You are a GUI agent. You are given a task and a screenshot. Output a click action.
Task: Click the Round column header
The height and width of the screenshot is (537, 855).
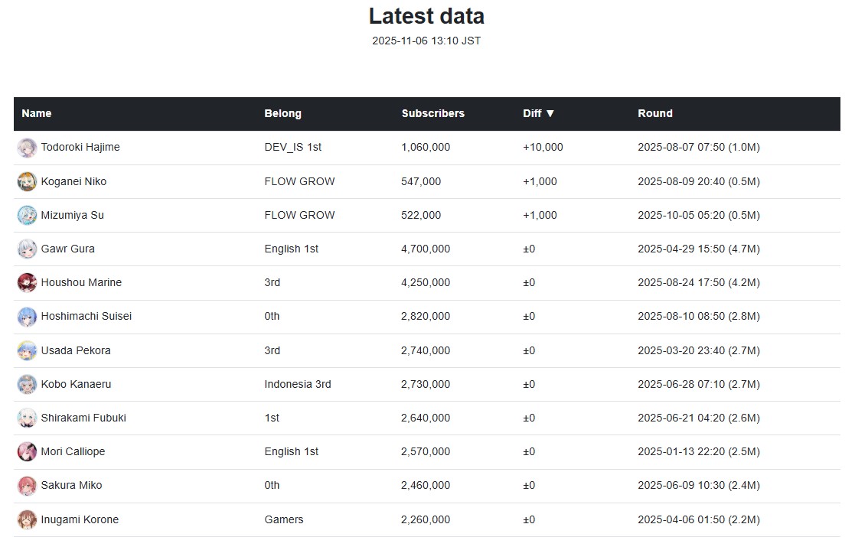(654, 113)
